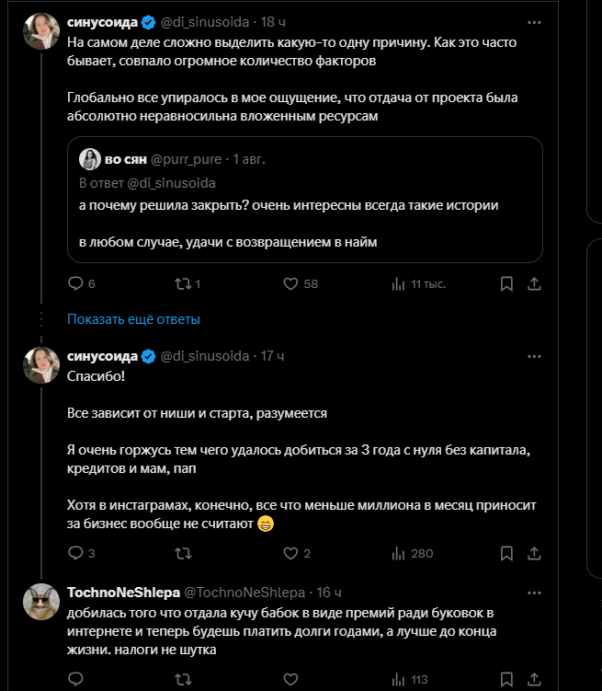602x691 pixels.
Task: Share TochnoNeShlepa's reply
Action: click(534, 679)
